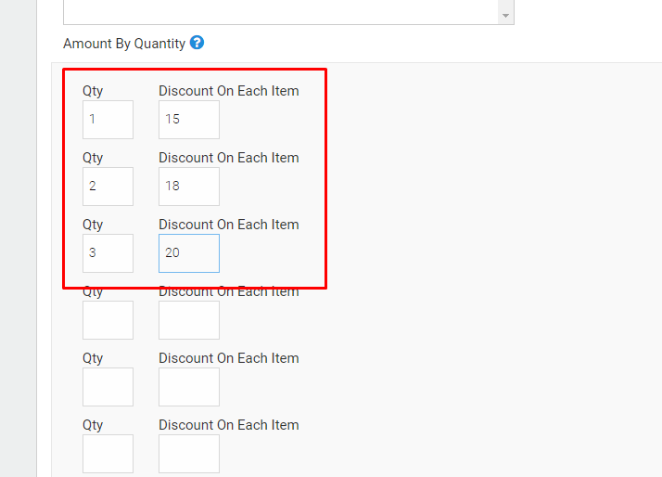The width and height of the screenshot is (662, 477).
Task: Expand the dropdown arrow above Amount By Quantity
Action: [x=505, y=15]
